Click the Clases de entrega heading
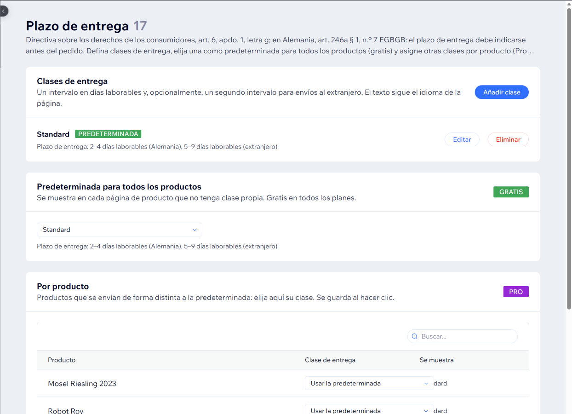The height and width of the screenshot is (414, 572). pos(72,81)
